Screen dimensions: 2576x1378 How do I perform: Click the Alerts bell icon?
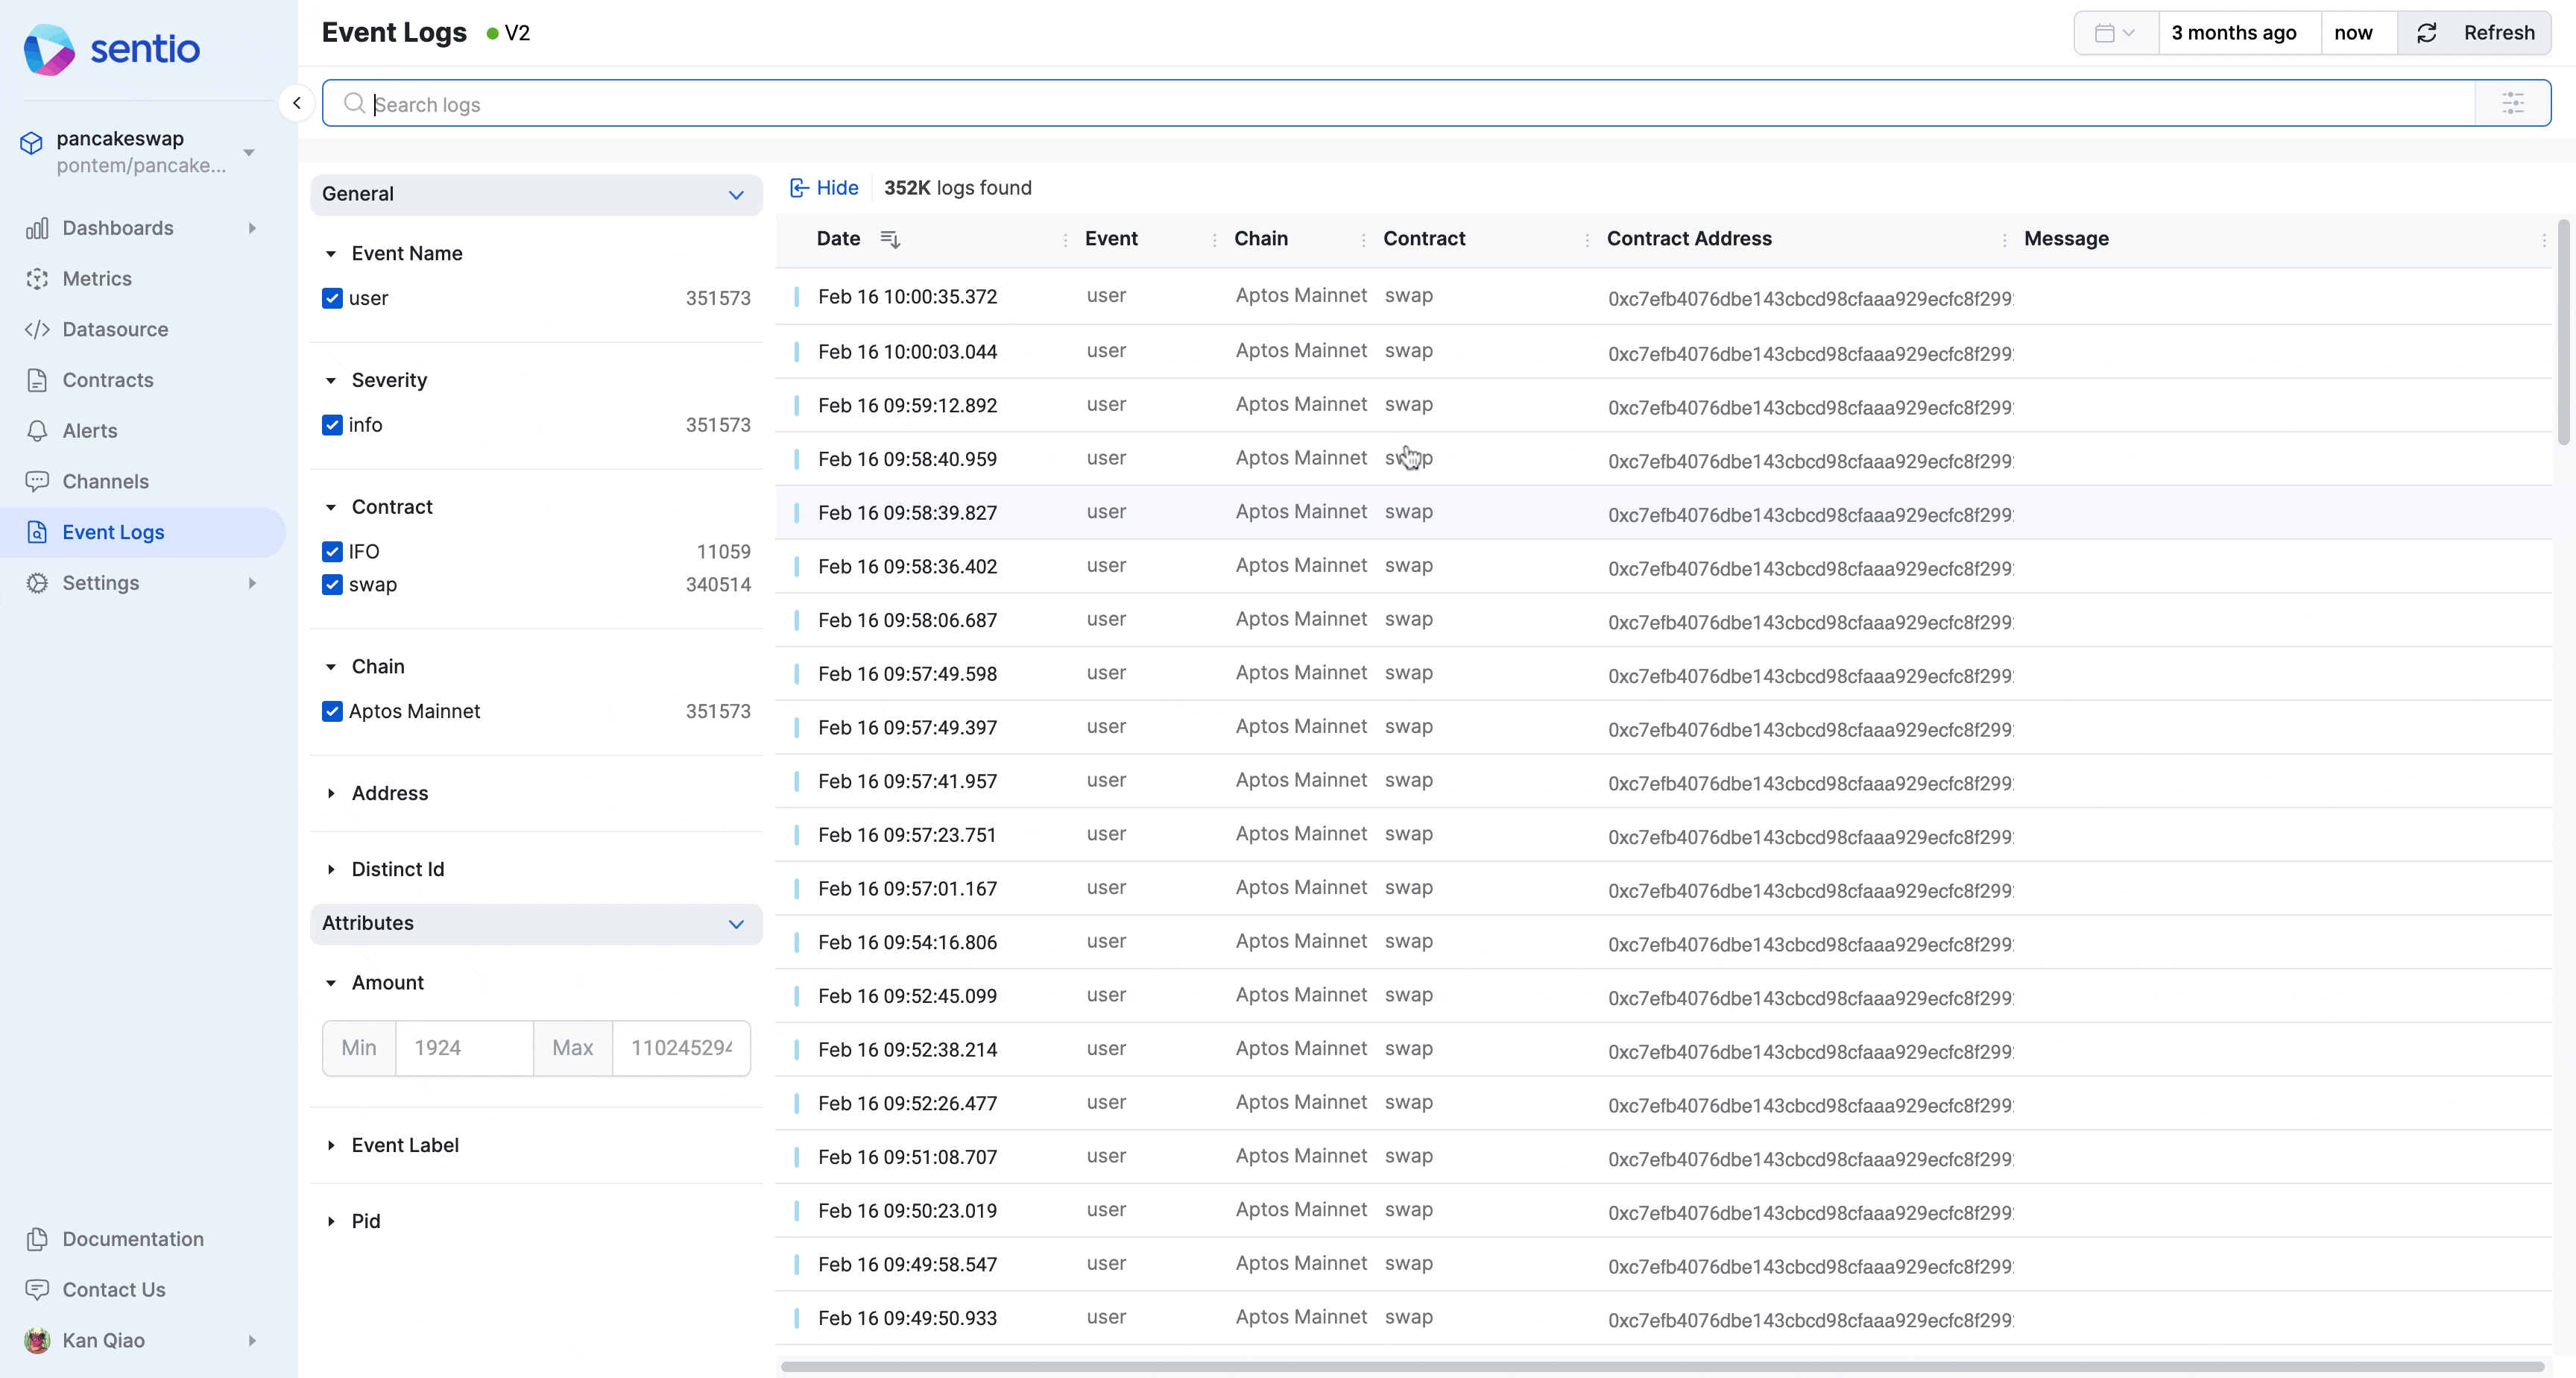37,430
